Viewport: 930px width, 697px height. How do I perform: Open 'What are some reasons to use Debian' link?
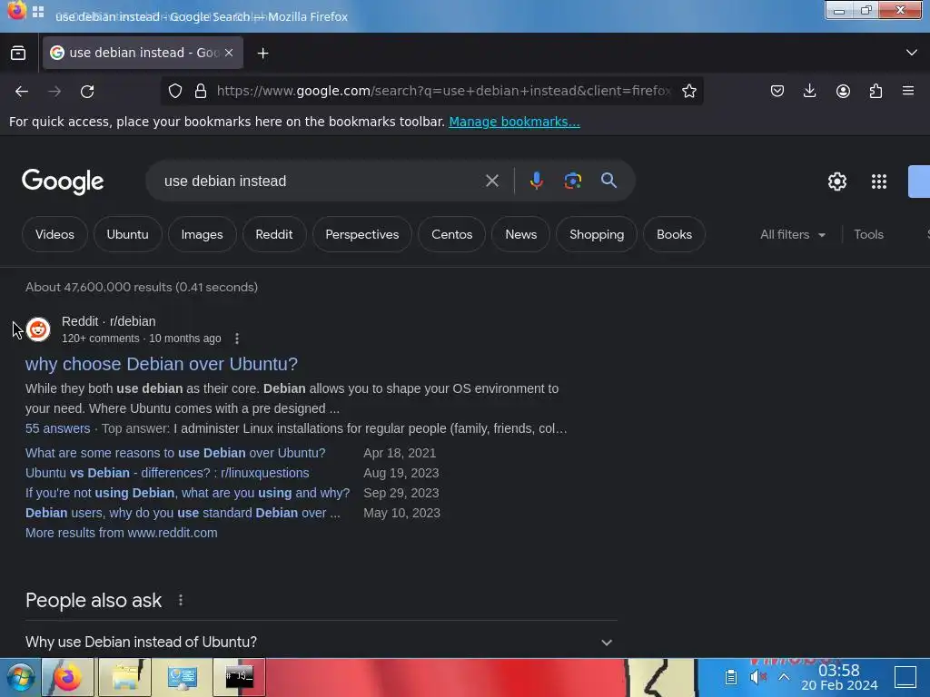[175, 453]
